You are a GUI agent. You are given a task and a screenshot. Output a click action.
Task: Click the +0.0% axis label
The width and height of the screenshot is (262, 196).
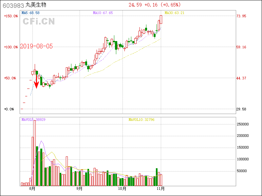[x=9, y=109]
